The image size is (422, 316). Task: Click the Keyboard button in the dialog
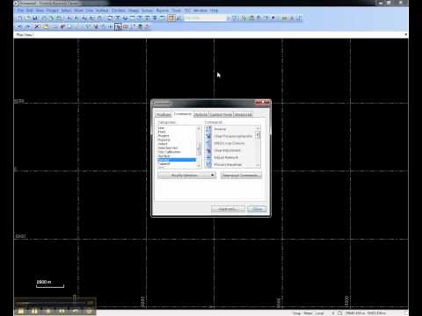(228, 209)
